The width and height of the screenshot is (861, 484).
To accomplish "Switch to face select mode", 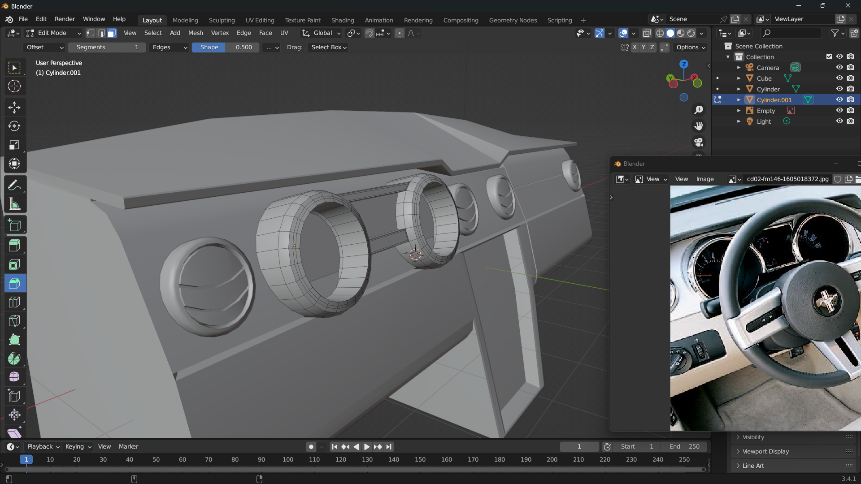I will click(112, 33).
